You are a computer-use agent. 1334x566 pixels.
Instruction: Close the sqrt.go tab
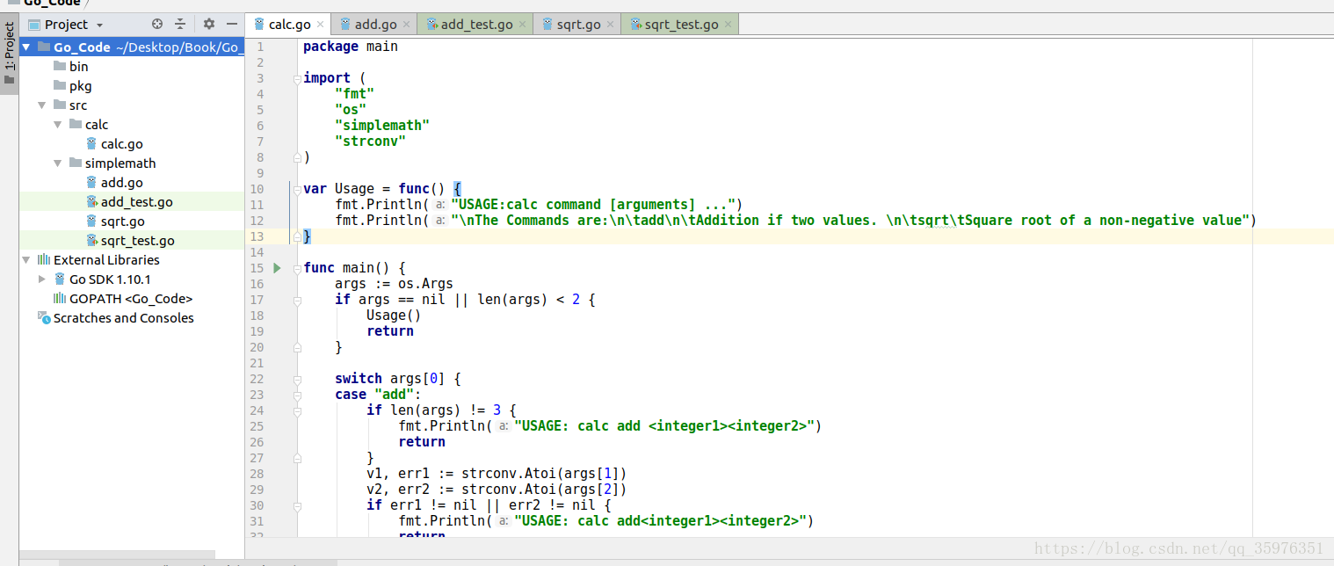[x=609, y=25]
